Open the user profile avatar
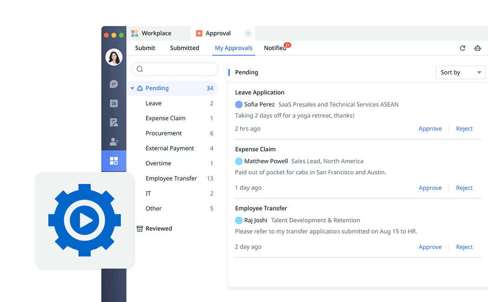This screenshot has height=302, width=488. coord(114,57)
